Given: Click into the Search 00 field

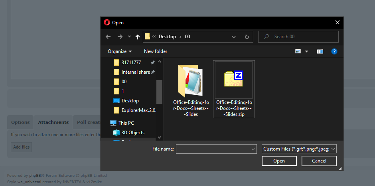Looking at the screenshot, I should coord(298,37).
